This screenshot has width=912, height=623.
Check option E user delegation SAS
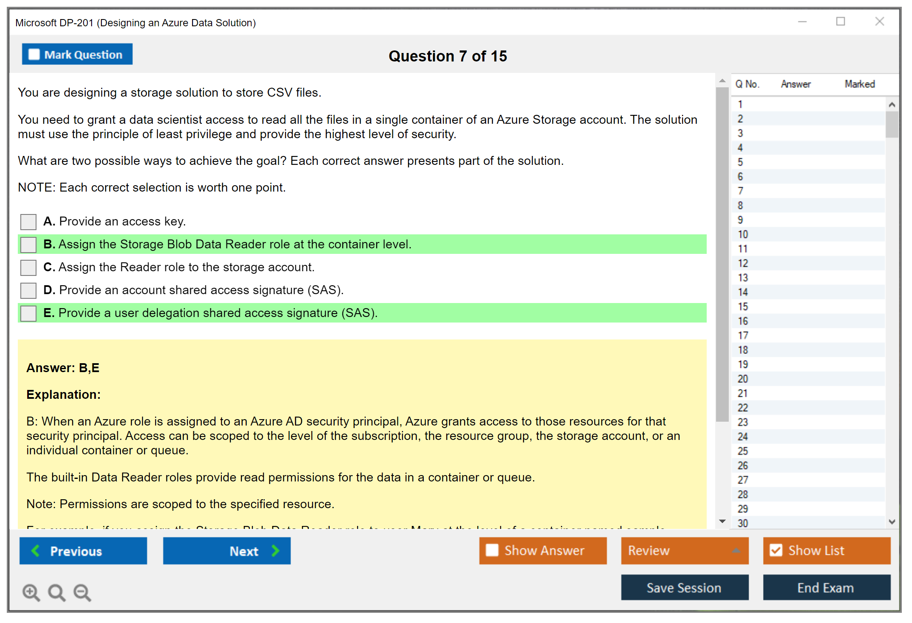pyautogui.click(x=28, y=313)
